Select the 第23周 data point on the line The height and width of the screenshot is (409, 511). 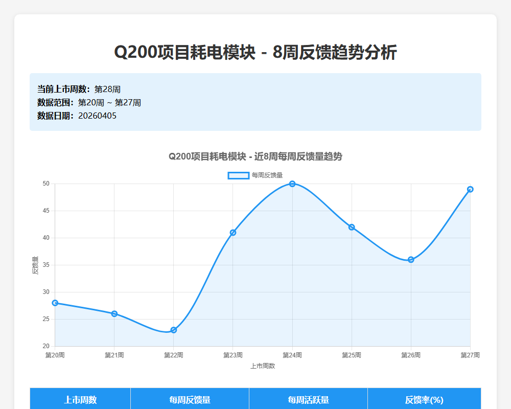coord(233,233)
